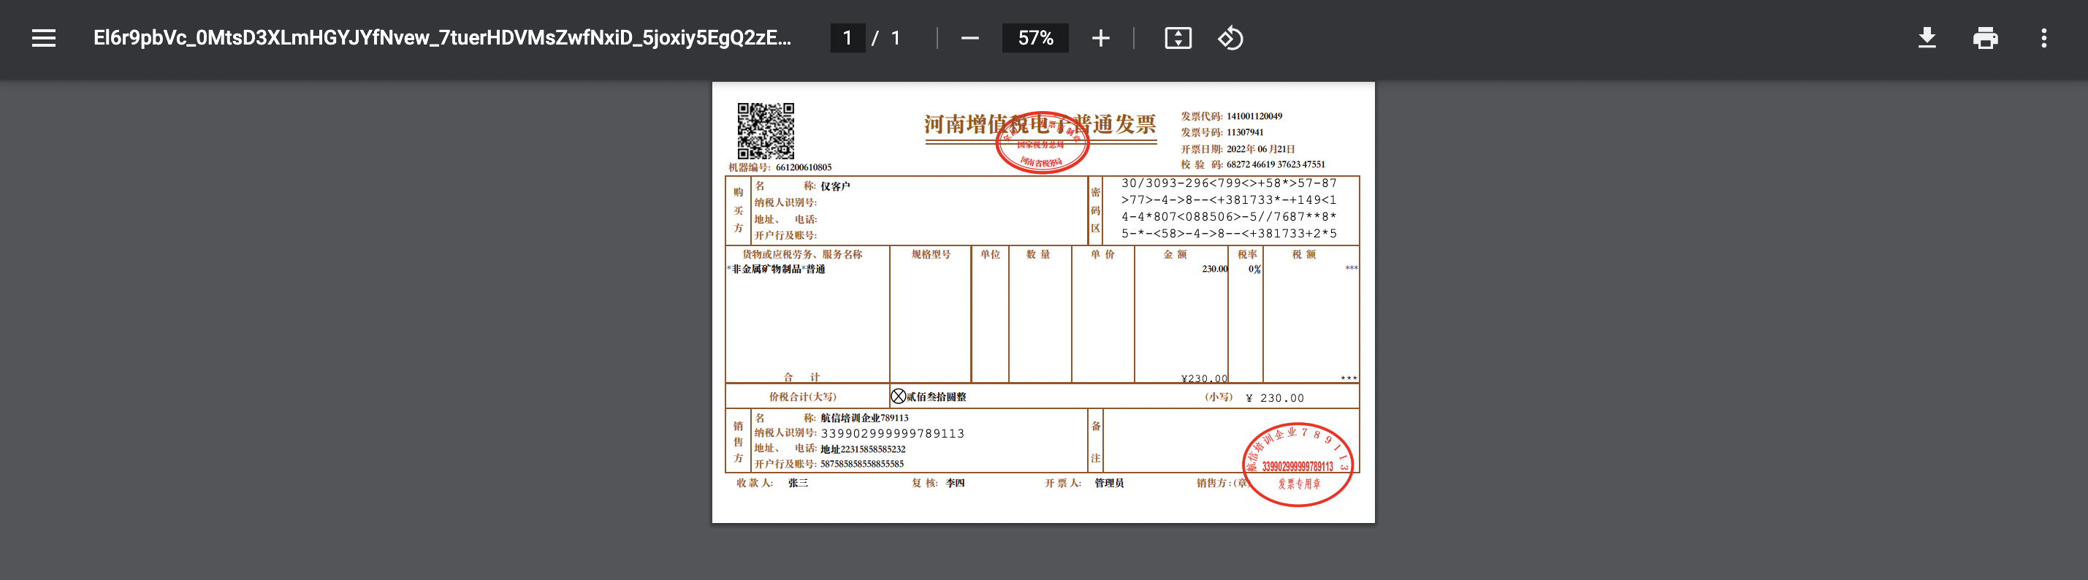
Task: Click the 规格型号 column header
Action: click(x=931, y=254)
